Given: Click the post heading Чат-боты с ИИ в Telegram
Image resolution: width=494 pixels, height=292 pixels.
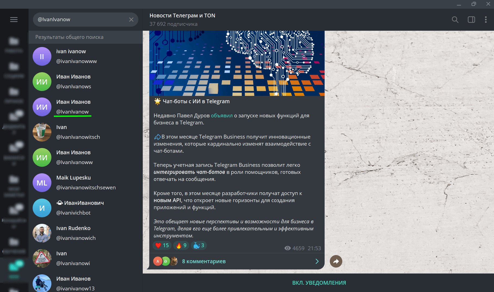Looking at the screenshot, I should (196, 101).
